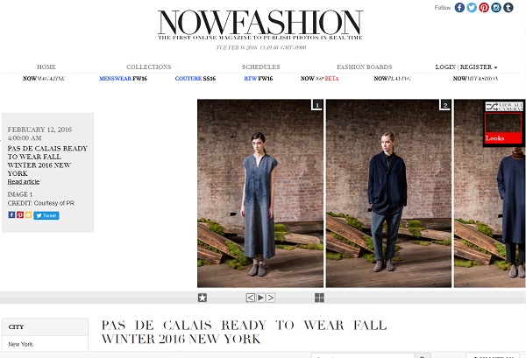This screenshot has width=526, height=358.
Task: Pin this image with Pinterest share icon
Action: [x=20, y=215]
